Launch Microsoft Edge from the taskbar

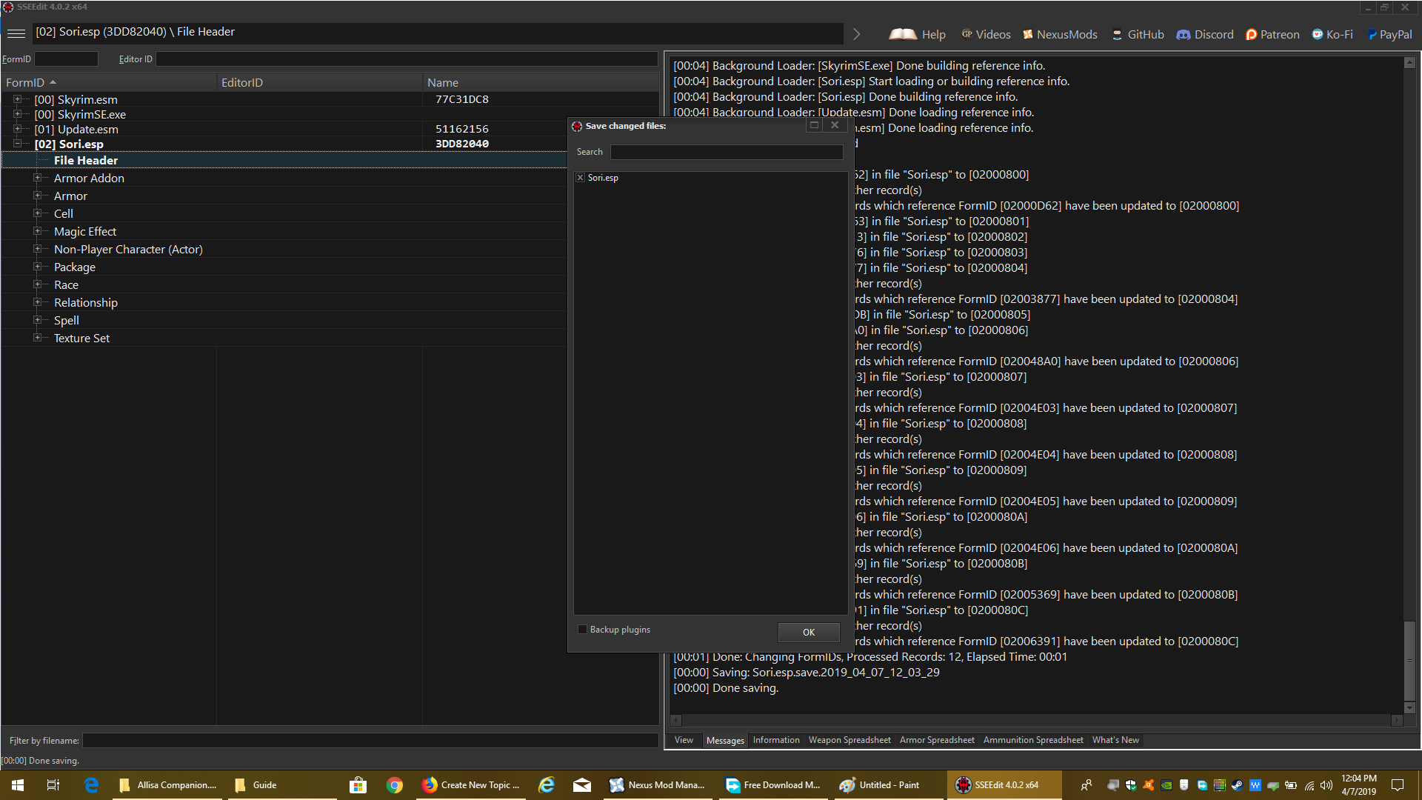[x=92, y=785]
